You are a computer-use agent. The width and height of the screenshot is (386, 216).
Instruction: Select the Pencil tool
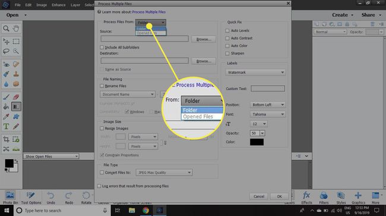[x=16, y=127]
